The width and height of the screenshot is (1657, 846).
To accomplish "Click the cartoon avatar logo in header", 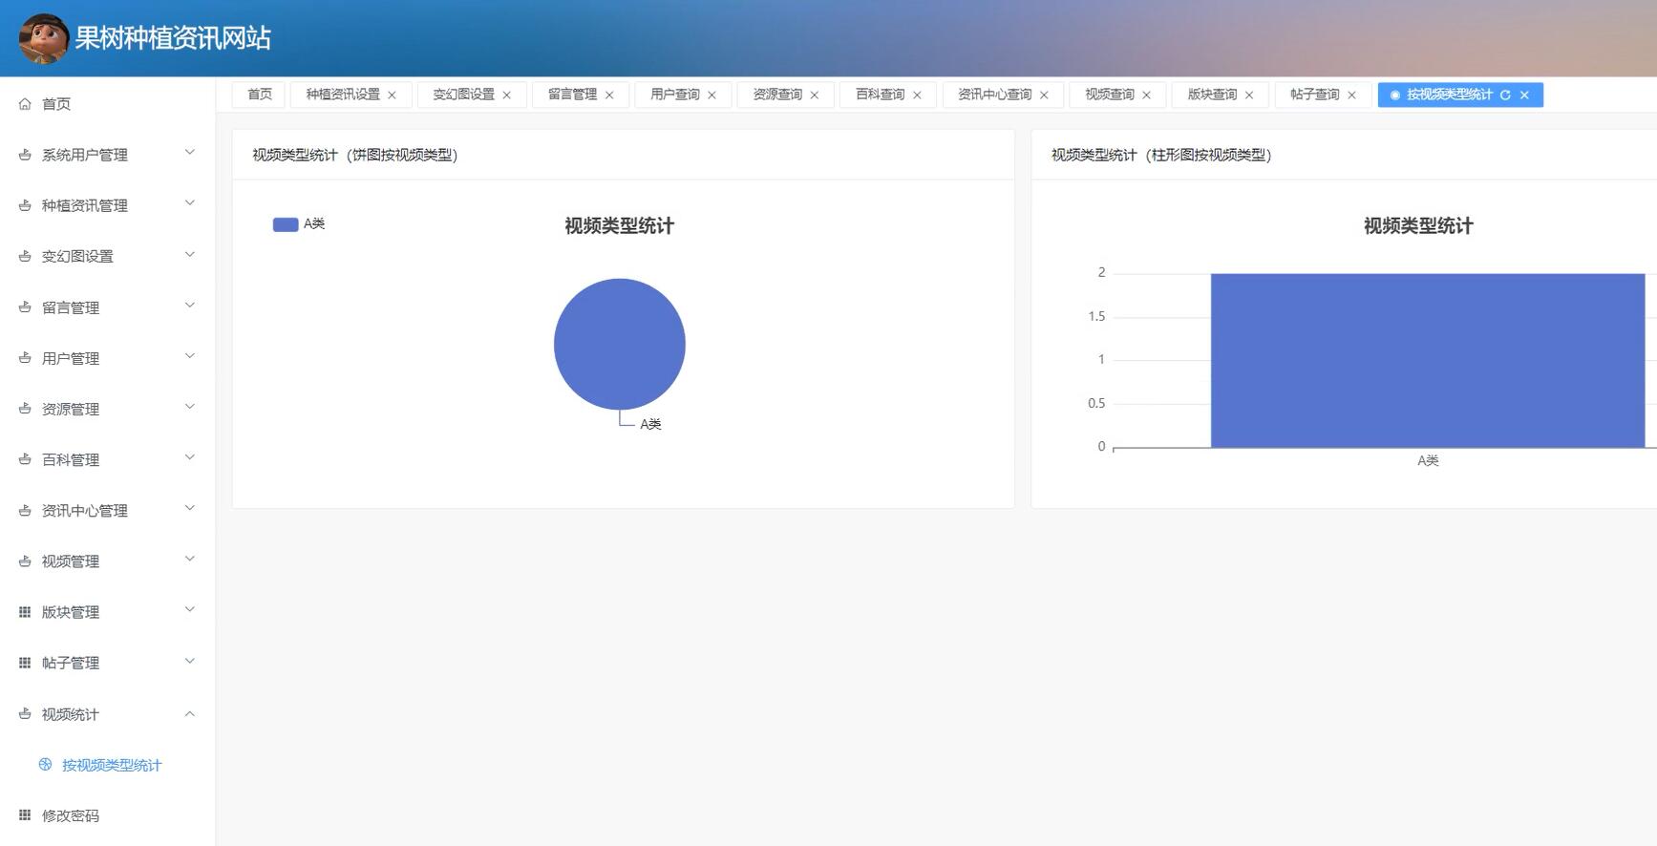I will 43,38.
